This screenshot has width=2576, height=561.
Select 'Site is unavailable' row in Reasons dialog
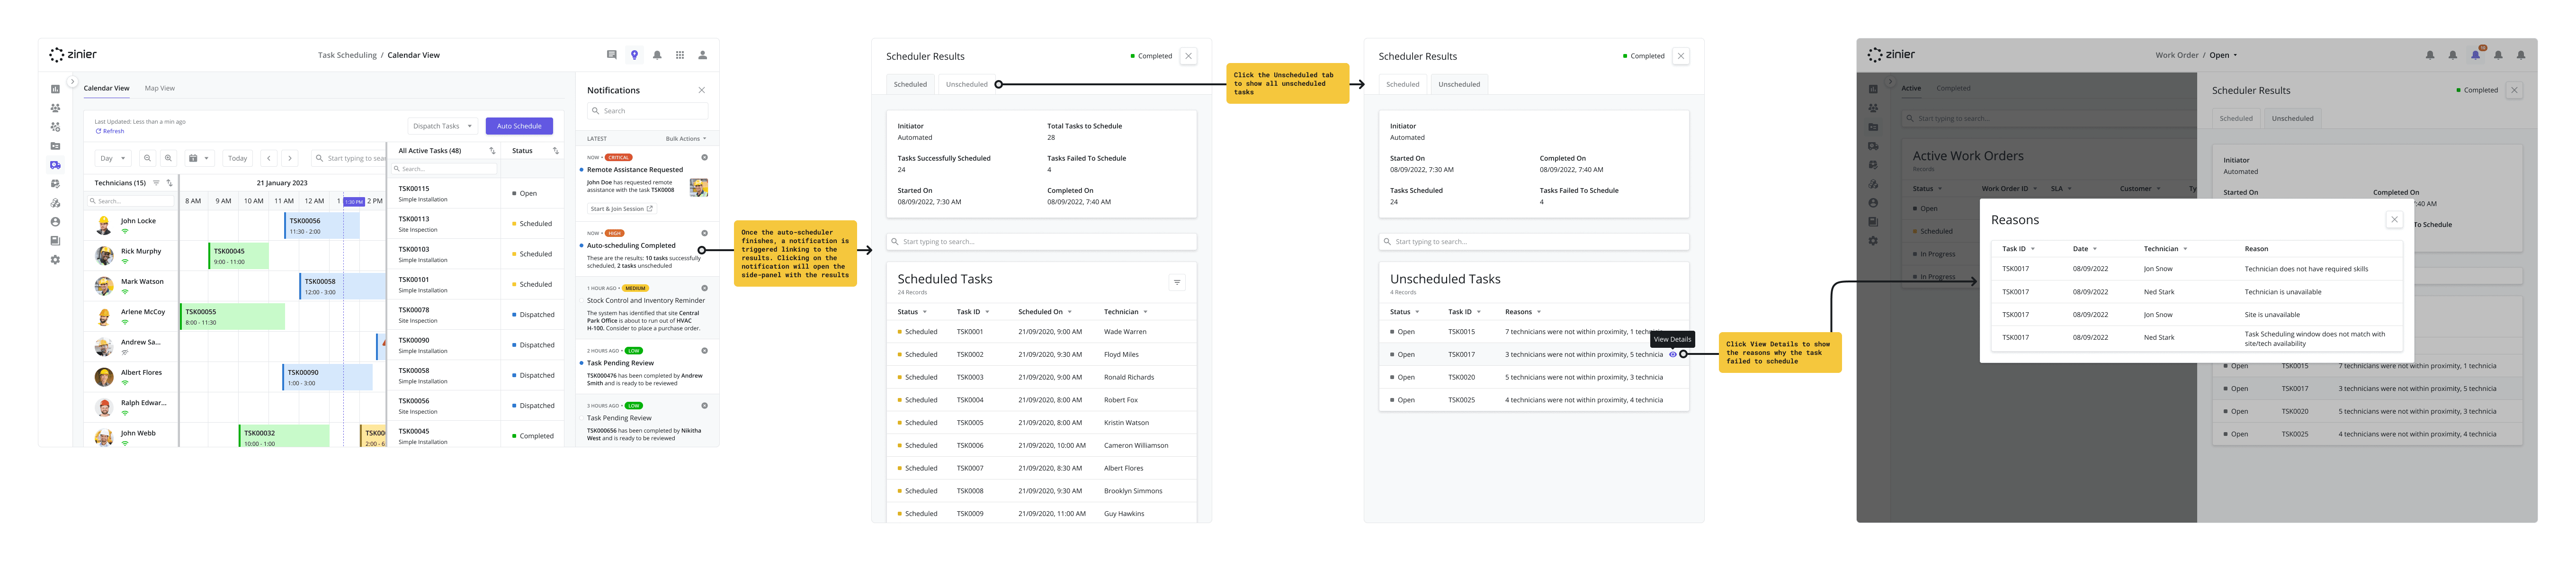2196,315
